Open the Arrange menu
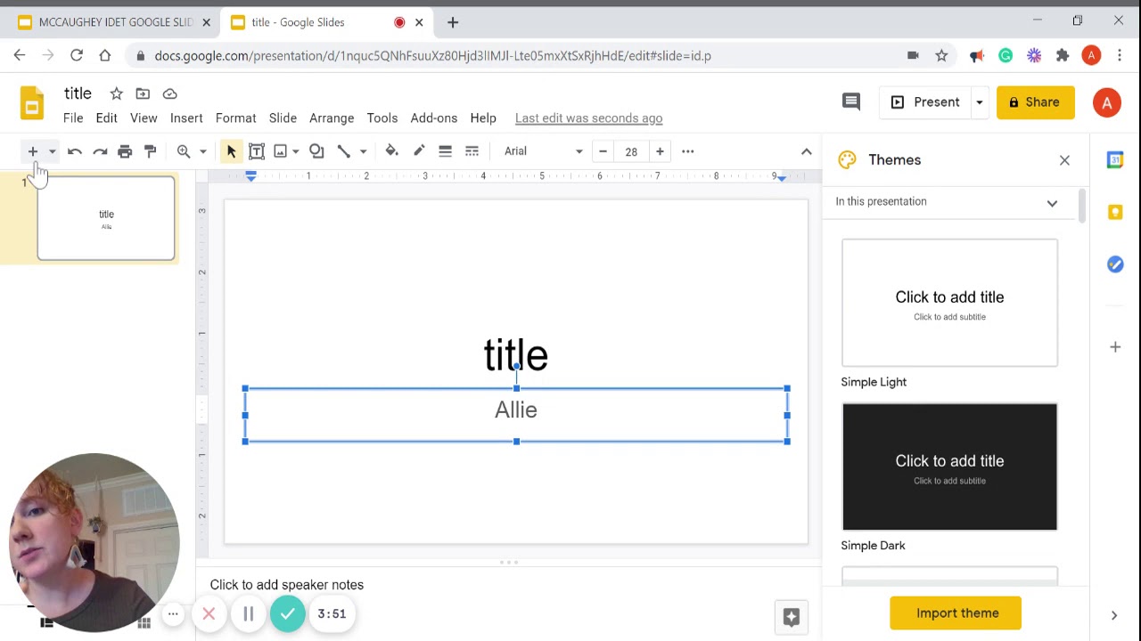Viewport: 1141px width, 641px height. [332, 118]
